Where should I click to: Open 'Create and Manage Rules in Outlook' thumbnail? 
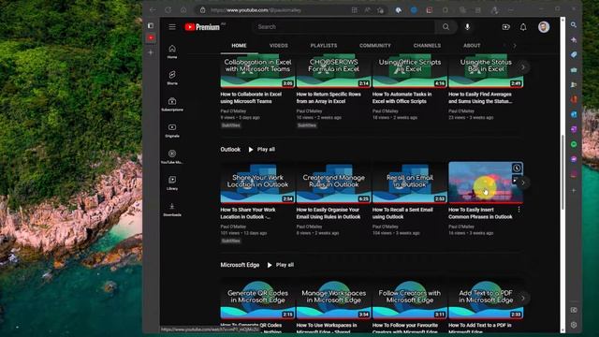click(333, 183)
